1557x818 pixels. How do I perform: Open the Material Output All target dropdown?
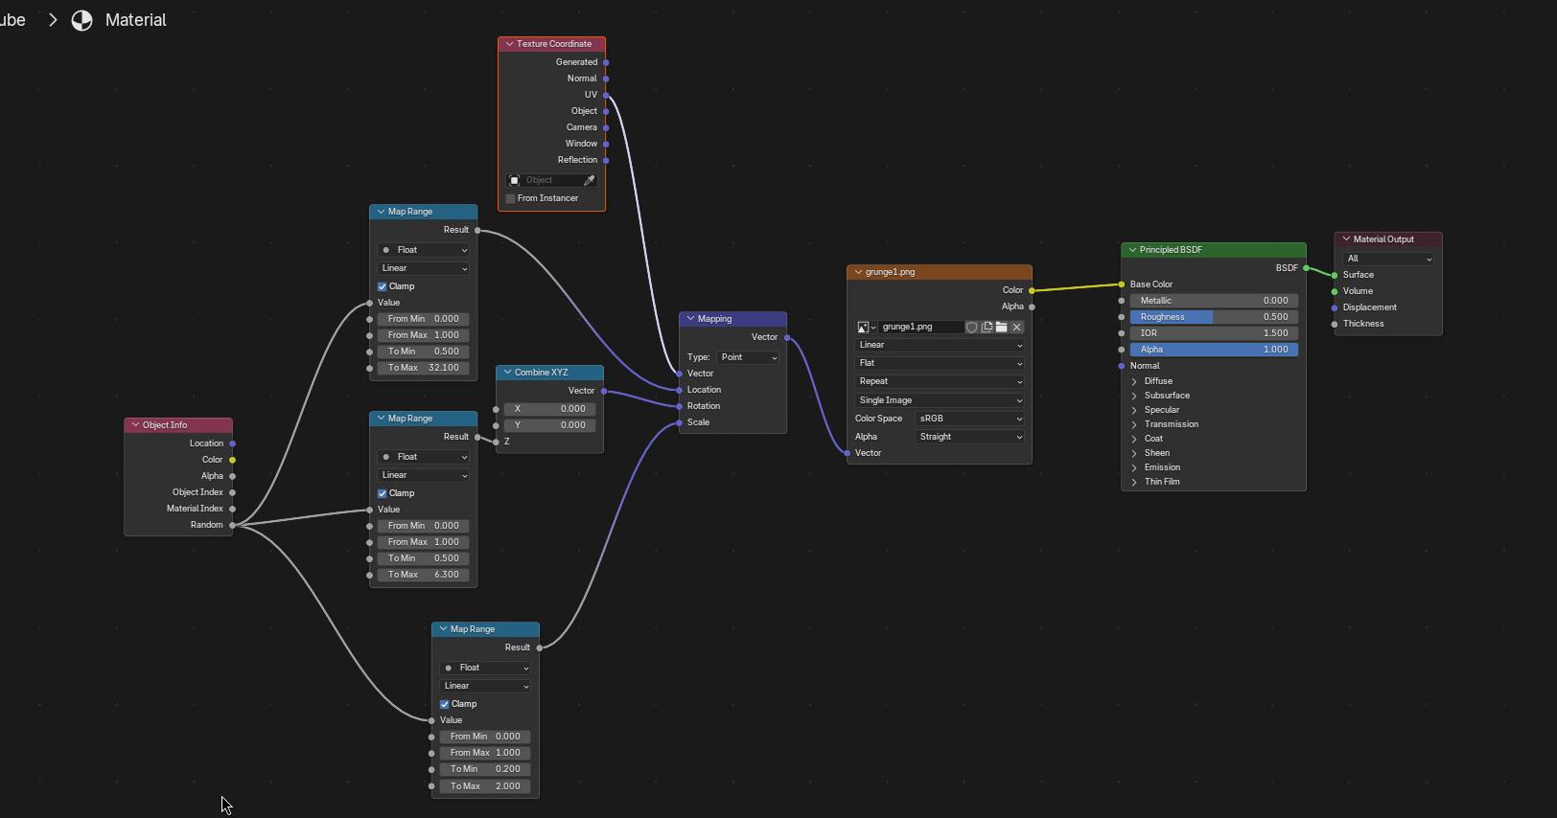point(1388,259)
